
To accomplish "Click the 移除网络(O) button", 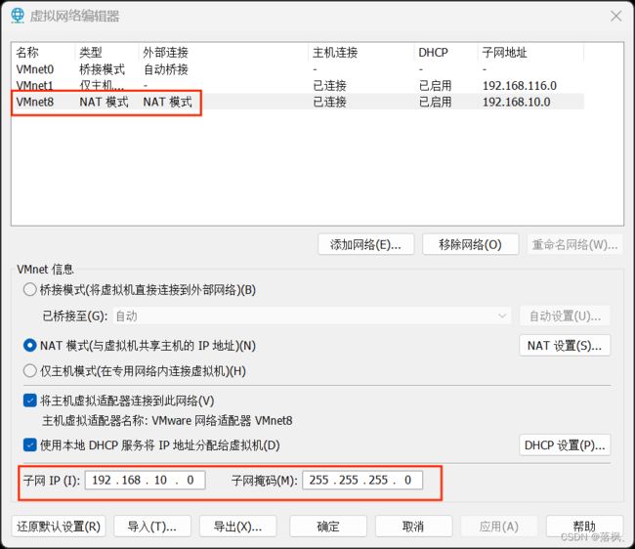I will [x=470, y=244].
